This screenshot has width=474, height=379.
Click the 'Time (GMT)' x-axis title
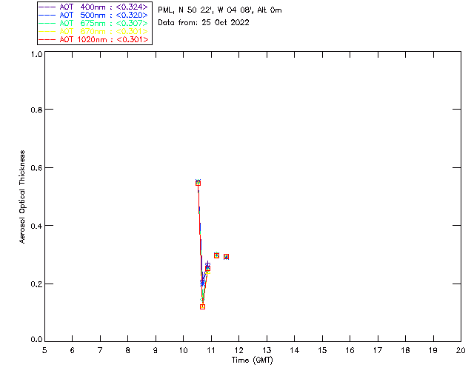(252, 360)
